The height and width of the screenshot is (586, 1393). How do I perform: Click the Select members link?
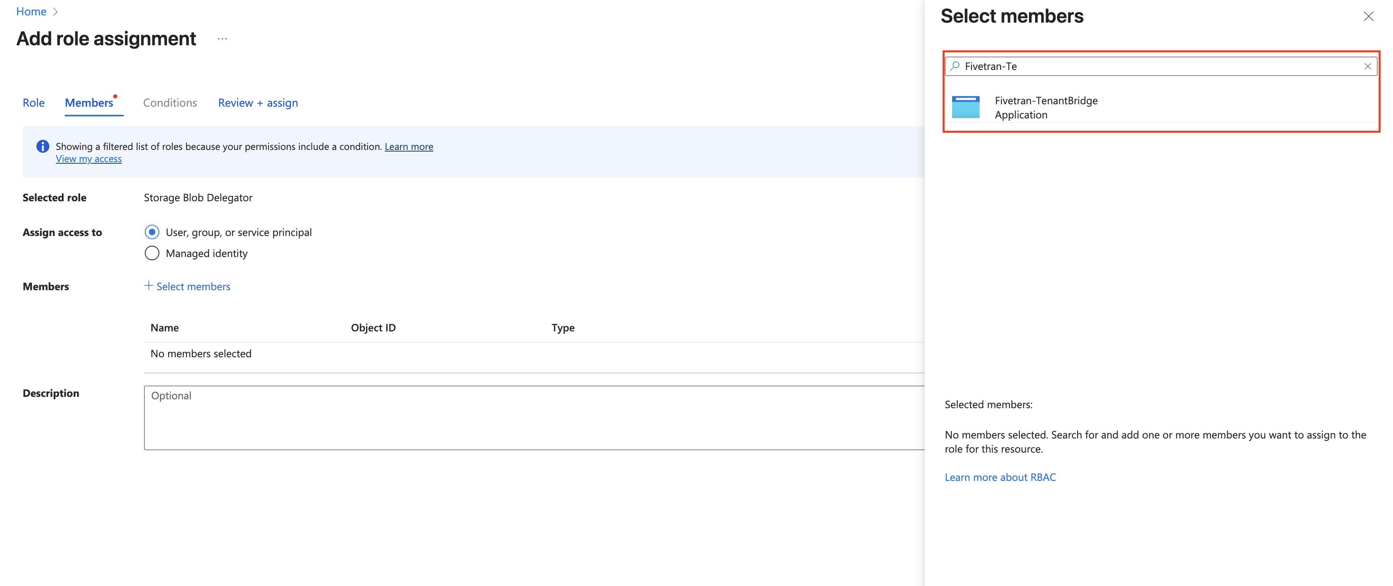pyautogui.click(x=193, y=286)
